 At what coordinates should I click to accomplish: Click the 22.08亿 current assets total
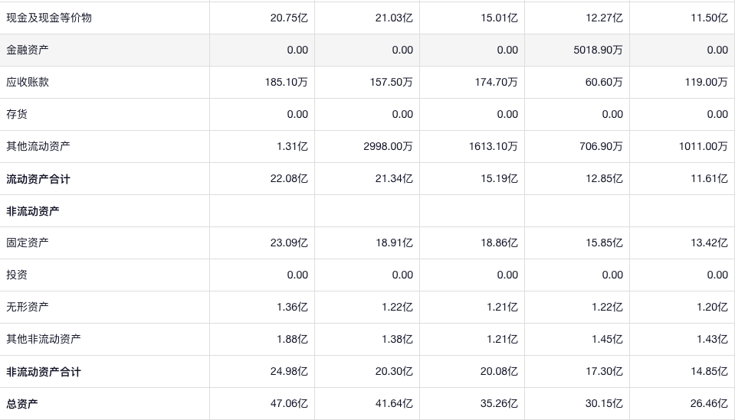[x=292, y=178]
